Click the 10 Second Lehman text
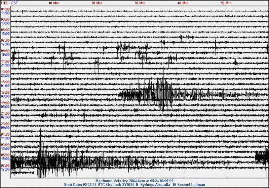Screen dimensions: 269x188 pyautogui.click(x=189, y=185)
